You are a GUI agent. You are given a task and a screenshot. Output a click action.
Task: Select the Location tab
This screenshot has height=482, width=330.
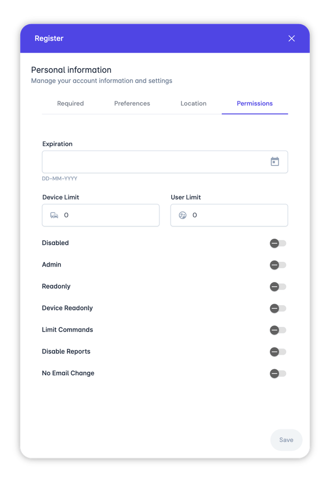[193, 103]
